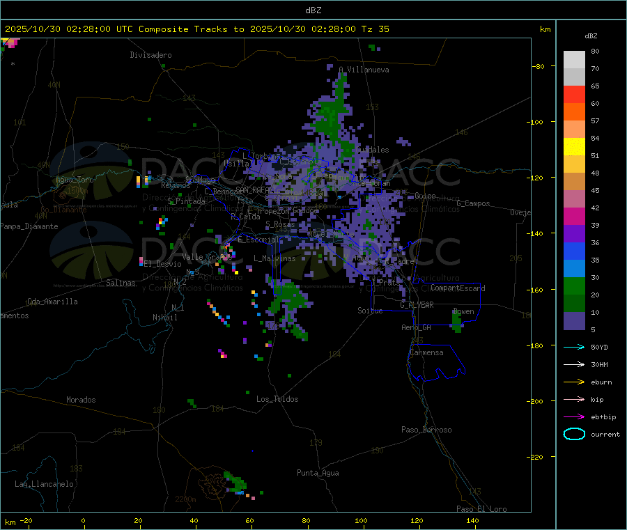627x530 pixels.
Task: Click the 'Morados' label
Action: point(81,400)
